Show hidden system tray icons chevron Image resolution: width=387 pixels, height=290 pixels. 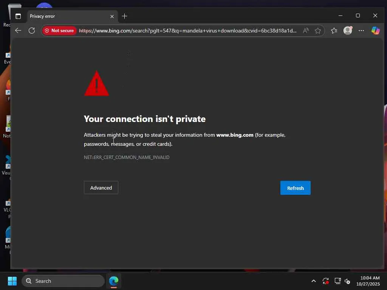click(x=314, y=281)
